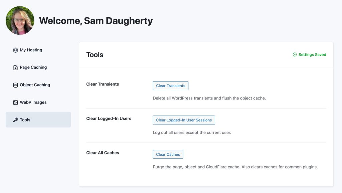Click the Welcome, Sam Daugherty heading
The height and width of the screenshot is (193, 342).
click(96, 20)
